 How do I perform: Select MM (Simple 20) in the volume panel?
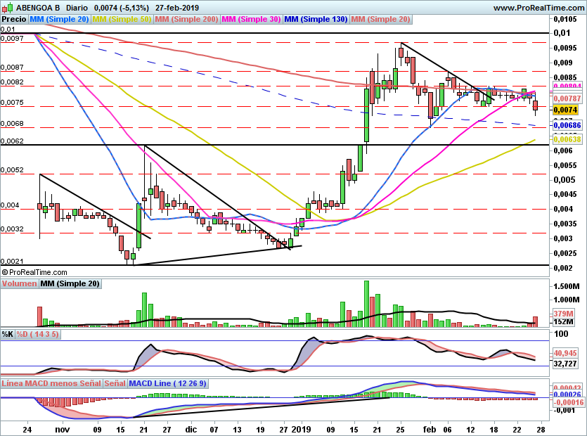tap(70, 283)
